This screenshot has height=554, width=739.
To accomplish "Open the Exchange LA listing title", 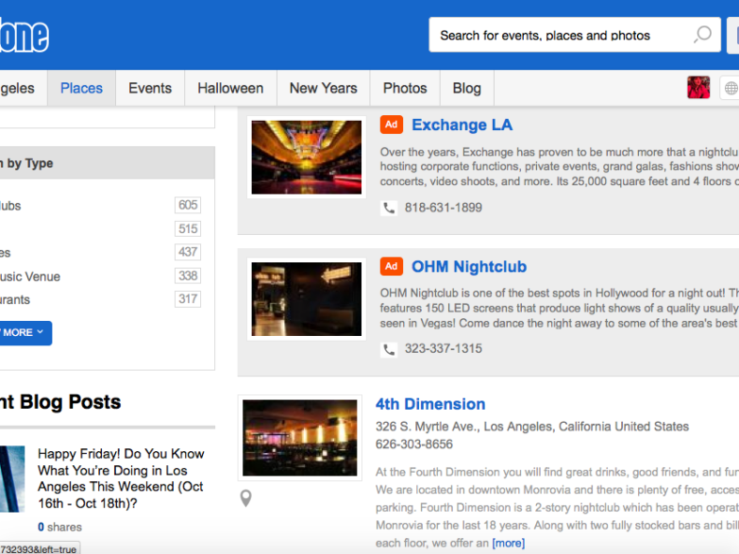I will pyautogui.click(x=462, y=125).
